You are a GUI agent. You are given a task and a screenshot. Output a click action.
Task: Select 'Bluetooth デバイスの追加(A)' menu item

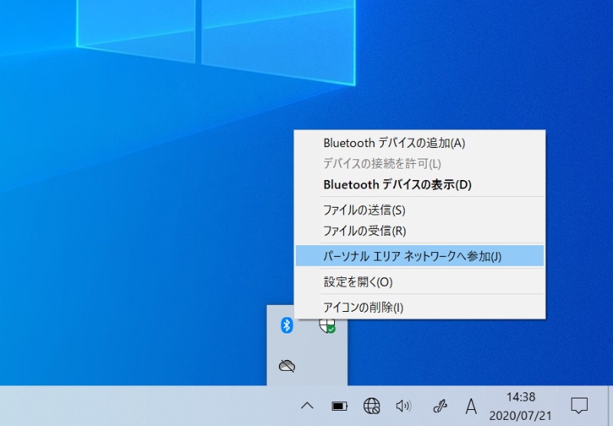click(x=394, y=143)
